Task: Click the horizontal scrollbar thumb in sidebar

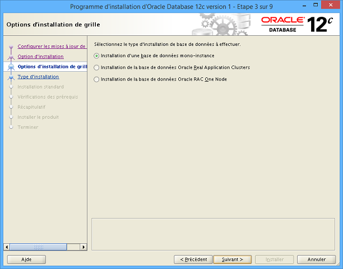Action: 38,247
